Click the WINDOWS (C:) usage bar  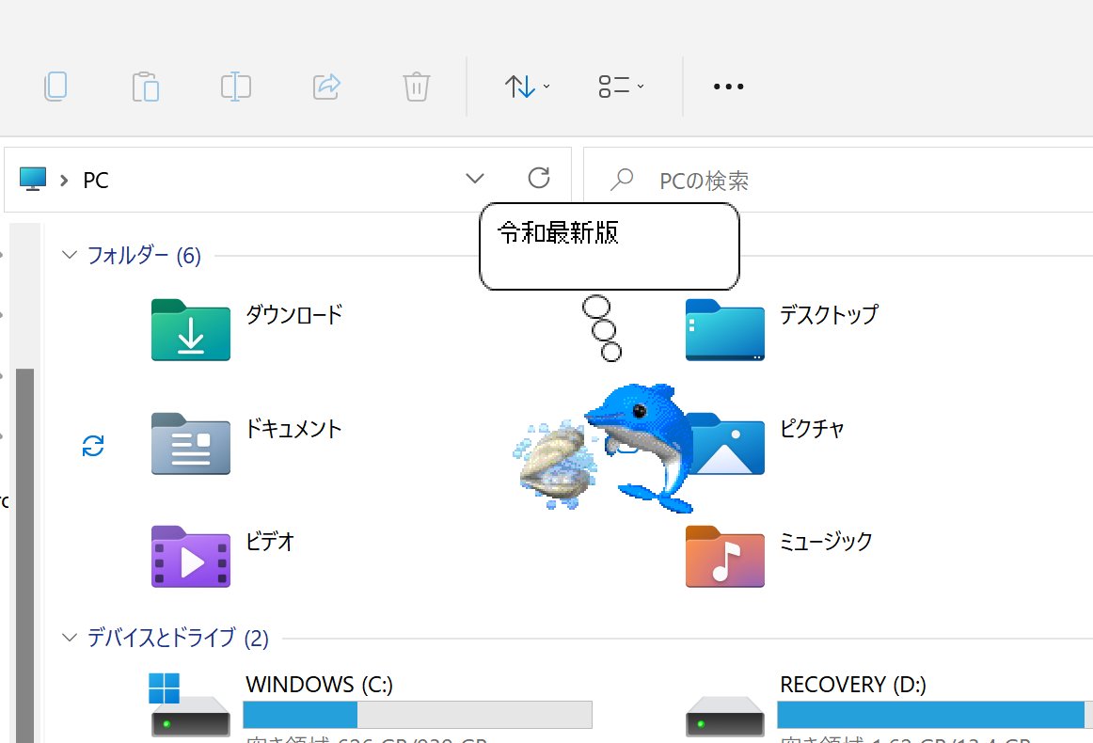pyautogui.click(x=418, y=715)
